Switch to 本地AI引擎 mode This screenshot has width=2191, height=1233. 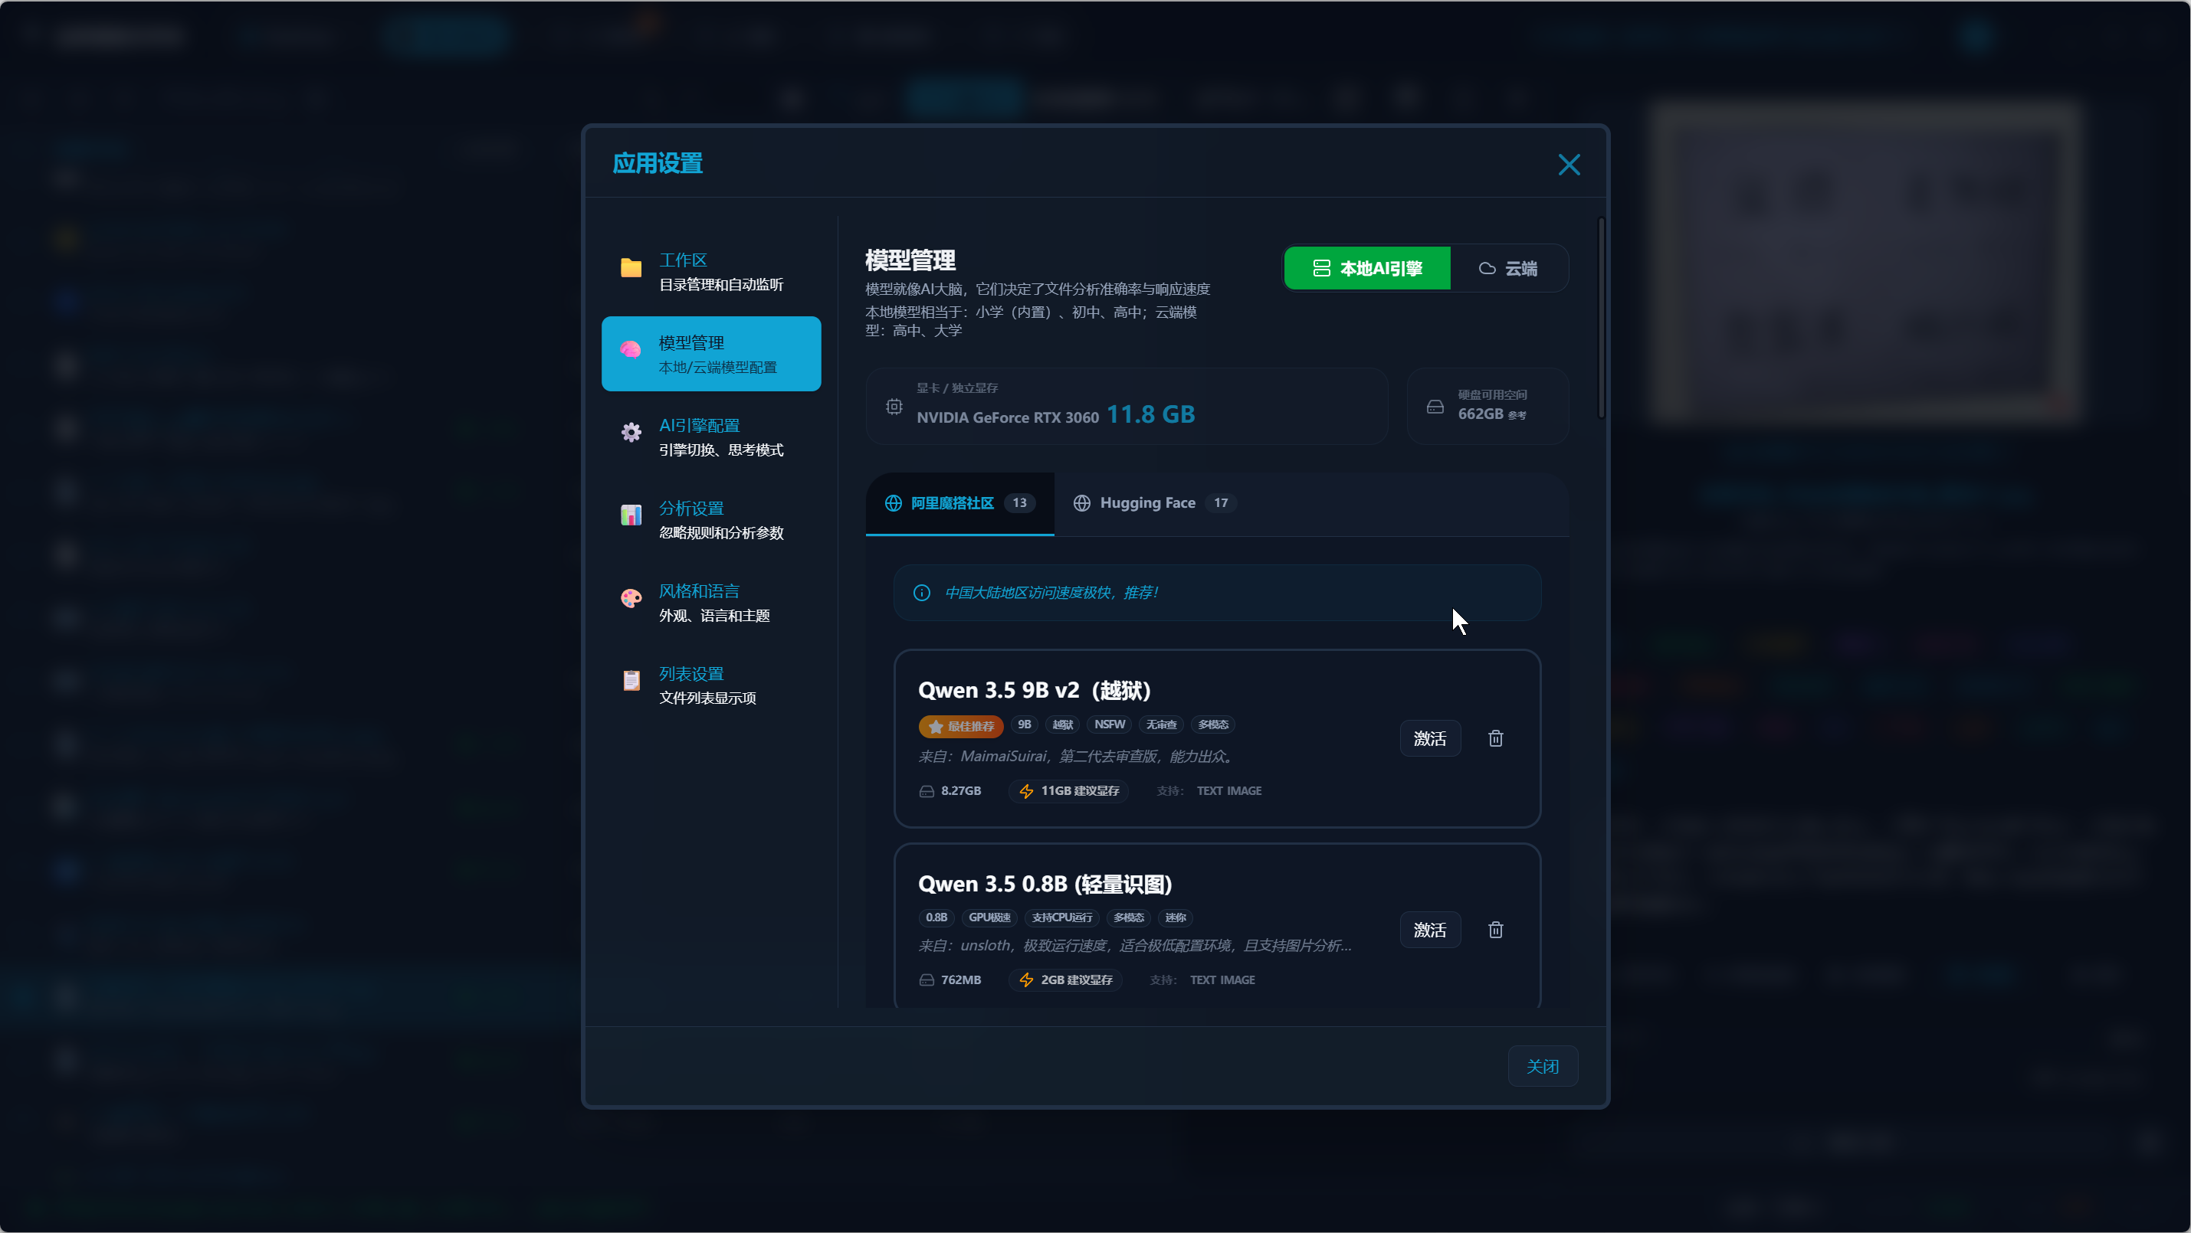pyautogui.click(x=1367, y=269)
